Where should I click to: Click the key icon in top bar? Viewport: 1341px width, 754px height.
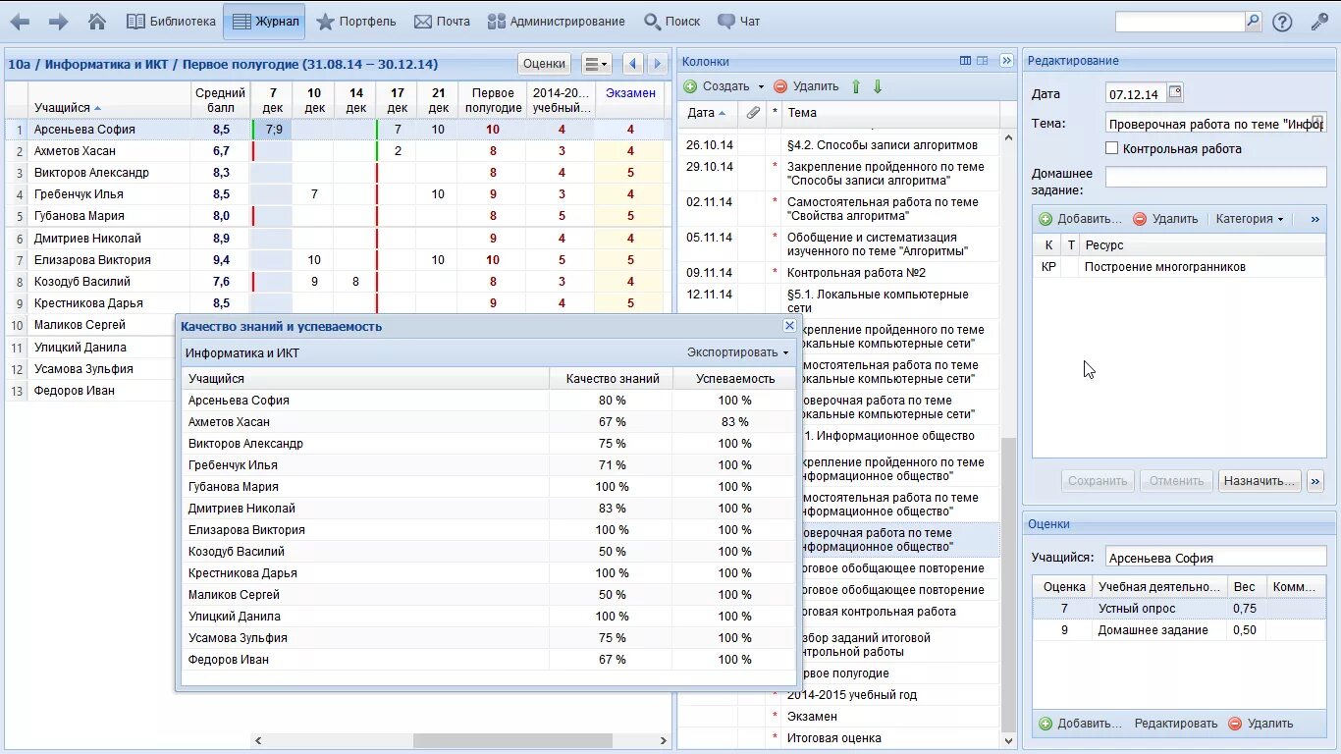[x=1319, y=22]
